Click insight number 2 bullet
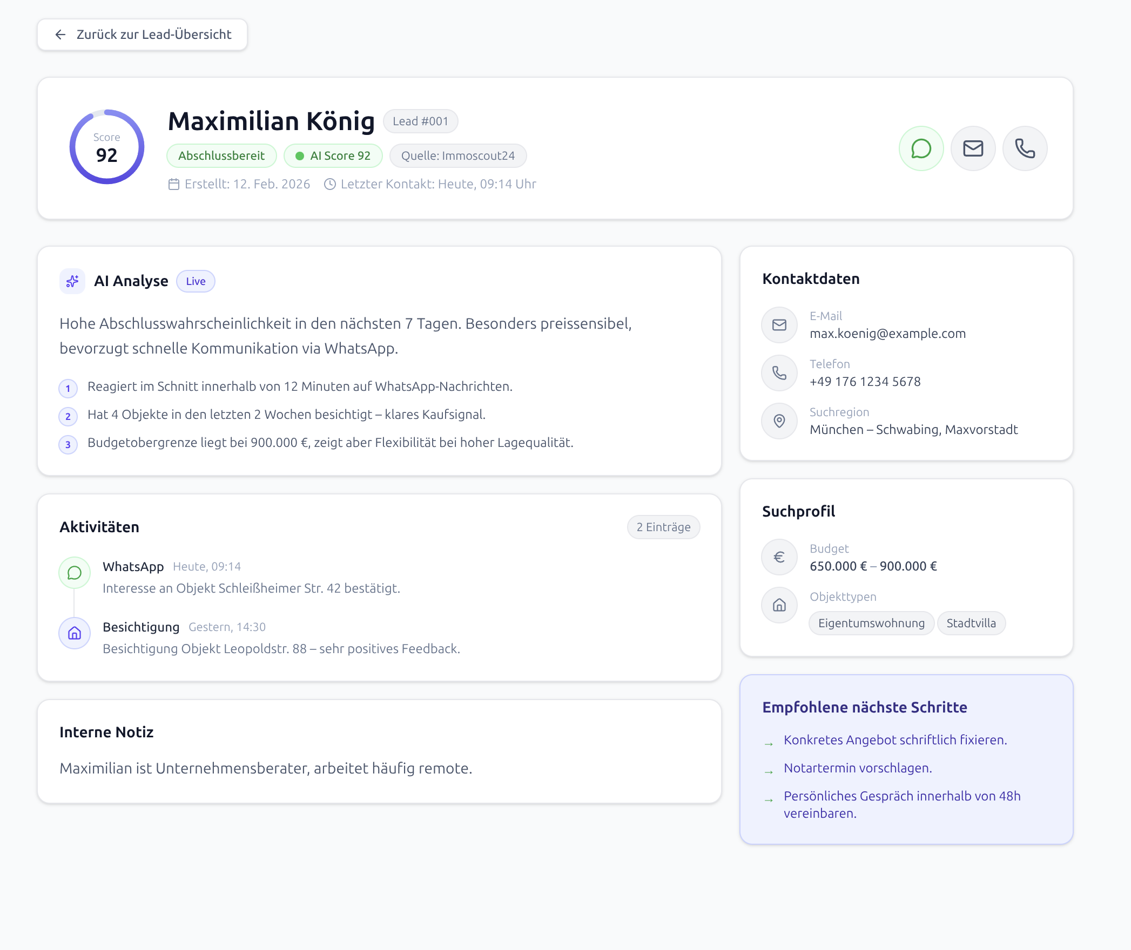This screenshot has height=950, width=1131. click(68, 416)
